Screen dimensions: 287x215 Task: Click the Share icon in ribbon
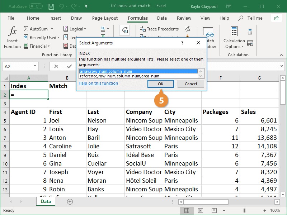coord(276,18)
